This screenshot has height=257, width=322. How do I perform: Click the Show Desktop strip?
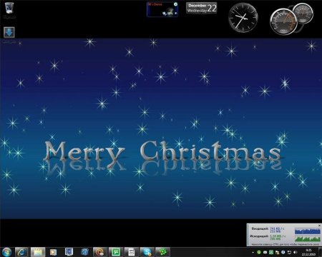(x=320, y=252)
